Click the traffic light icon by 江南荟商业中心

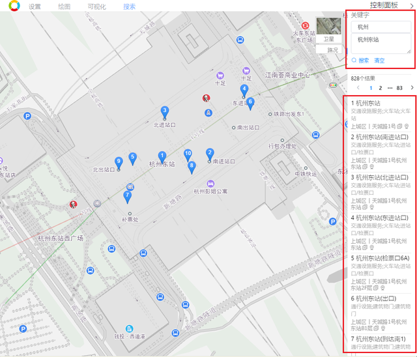pos(333,85)
